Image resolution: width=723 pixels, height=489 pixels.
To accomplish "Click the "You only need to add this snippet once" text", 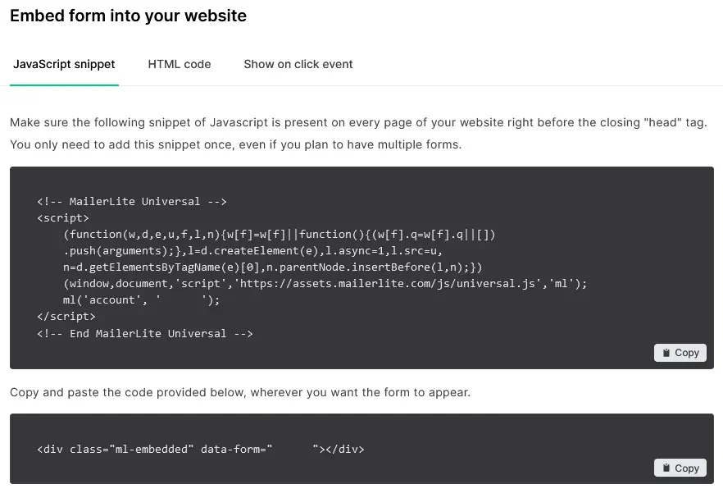I will pyautogui.click(x=235, y=145).
